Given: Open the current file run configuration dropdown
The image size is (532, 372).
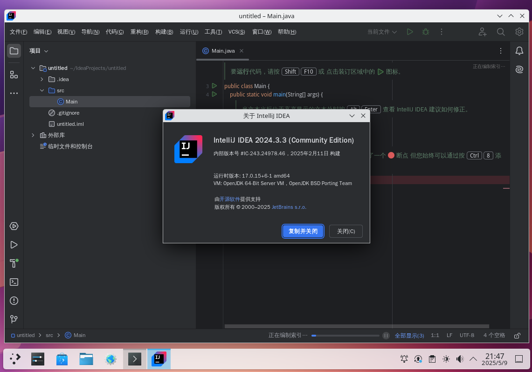Looking at the screenshot, I should coord(382,32).
